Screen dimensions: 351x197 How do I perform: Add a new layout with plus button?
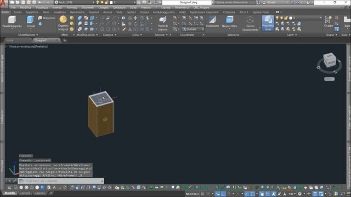51,193
